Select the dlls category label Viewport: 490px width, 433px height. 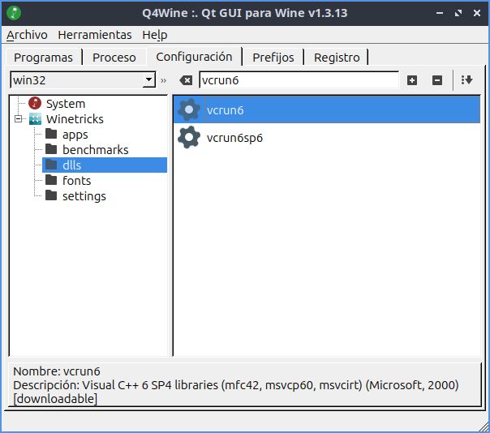(71, 165)
